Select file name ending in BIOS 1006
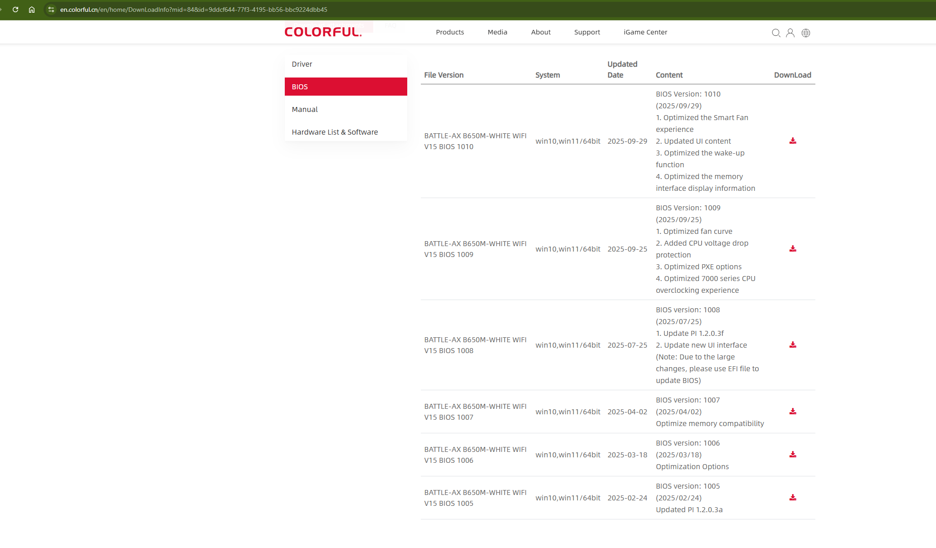This screenshot has width=936, height=548. [x=475, y=455]
